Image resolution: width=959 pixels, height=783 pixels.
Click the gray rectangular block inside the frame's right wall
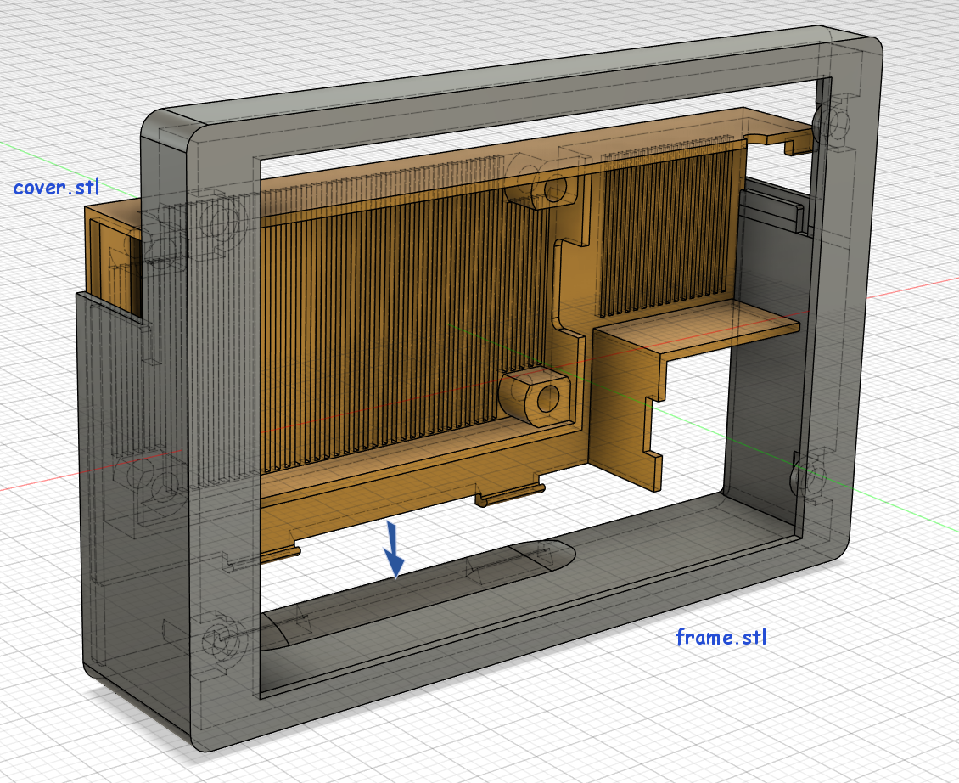click(x=772, y=210)
